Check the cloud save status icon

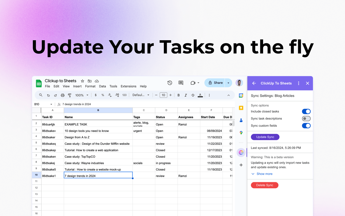[x=97, y=81]
